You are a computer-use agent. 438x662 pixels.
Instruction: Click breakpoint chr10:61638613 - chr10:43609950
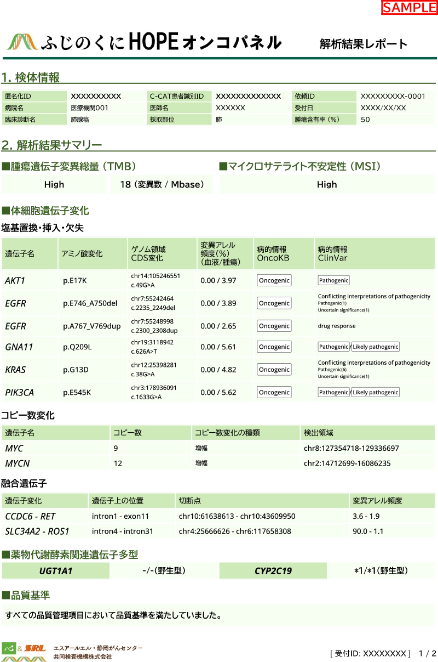(x=237, y=516)
